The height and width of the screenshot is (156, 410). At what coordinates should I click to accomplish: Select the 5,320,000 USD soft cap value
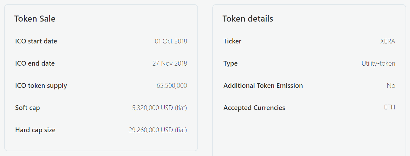tap(159, 108)
